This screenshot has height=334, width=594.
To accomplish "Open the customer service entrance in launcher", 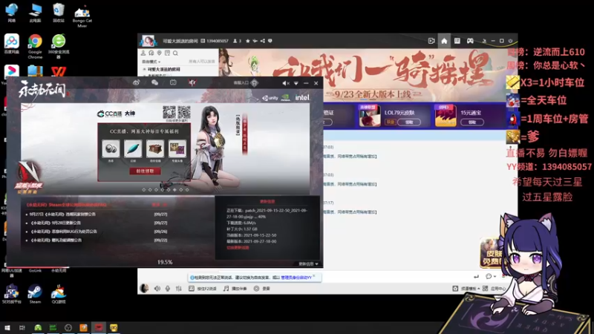I will (x=246, y=83).
